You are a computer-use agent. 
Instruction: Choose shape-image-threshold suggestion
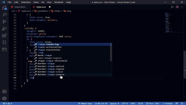(x=73, y=61)
